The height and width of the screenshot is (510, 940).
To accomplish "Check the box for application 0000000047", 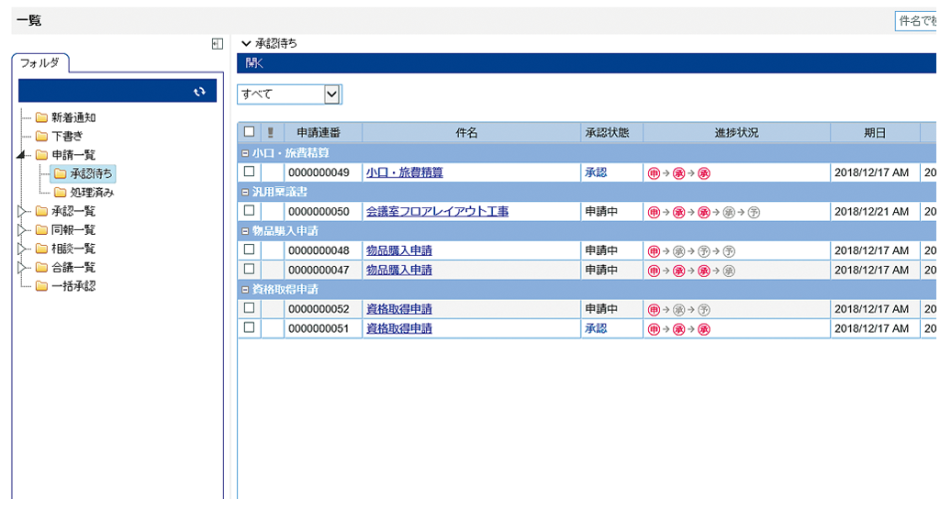I will pyautogui.click(x=250, y=269).
